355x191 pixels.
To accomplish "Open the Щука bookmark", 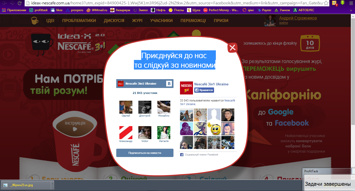I will coord(193,10).
